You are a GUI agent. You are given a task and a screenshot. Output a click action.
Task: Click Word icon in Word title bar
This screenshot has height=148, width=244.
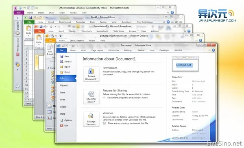coord(58,46)
